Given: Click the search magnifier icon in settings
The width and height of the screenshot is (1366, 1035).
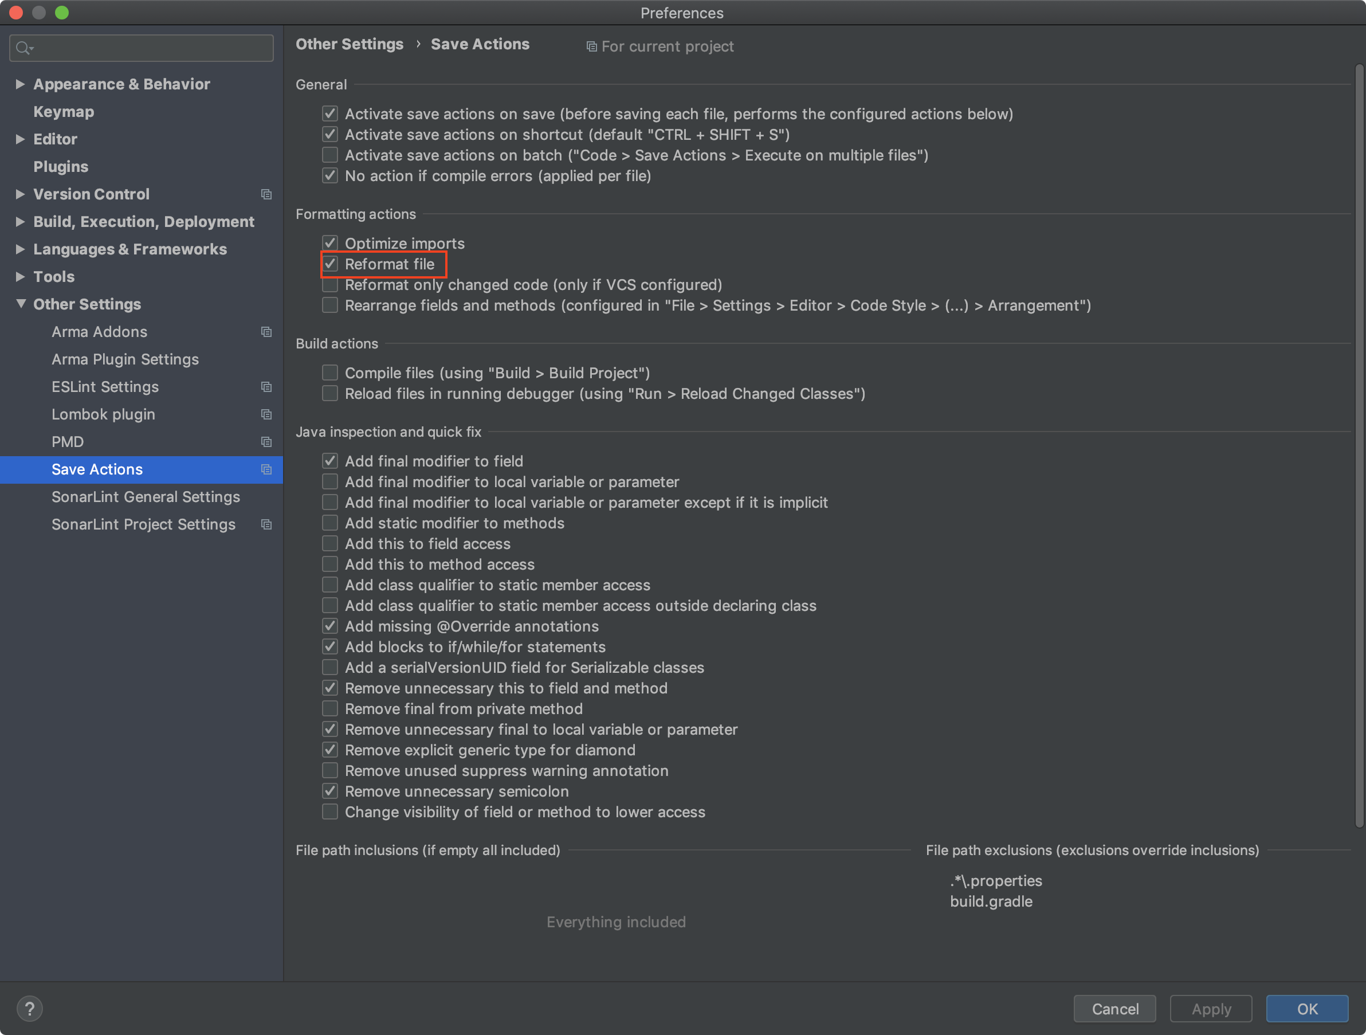Looking at the screenshot, I should (x=23, y=48).
